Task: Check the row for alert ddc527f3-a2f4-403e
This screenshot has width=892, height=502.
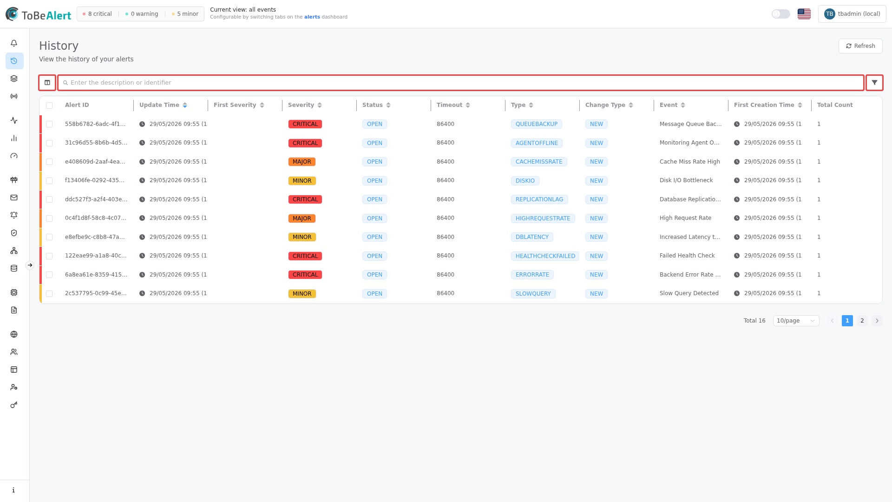Action: [x=49, y=199]
